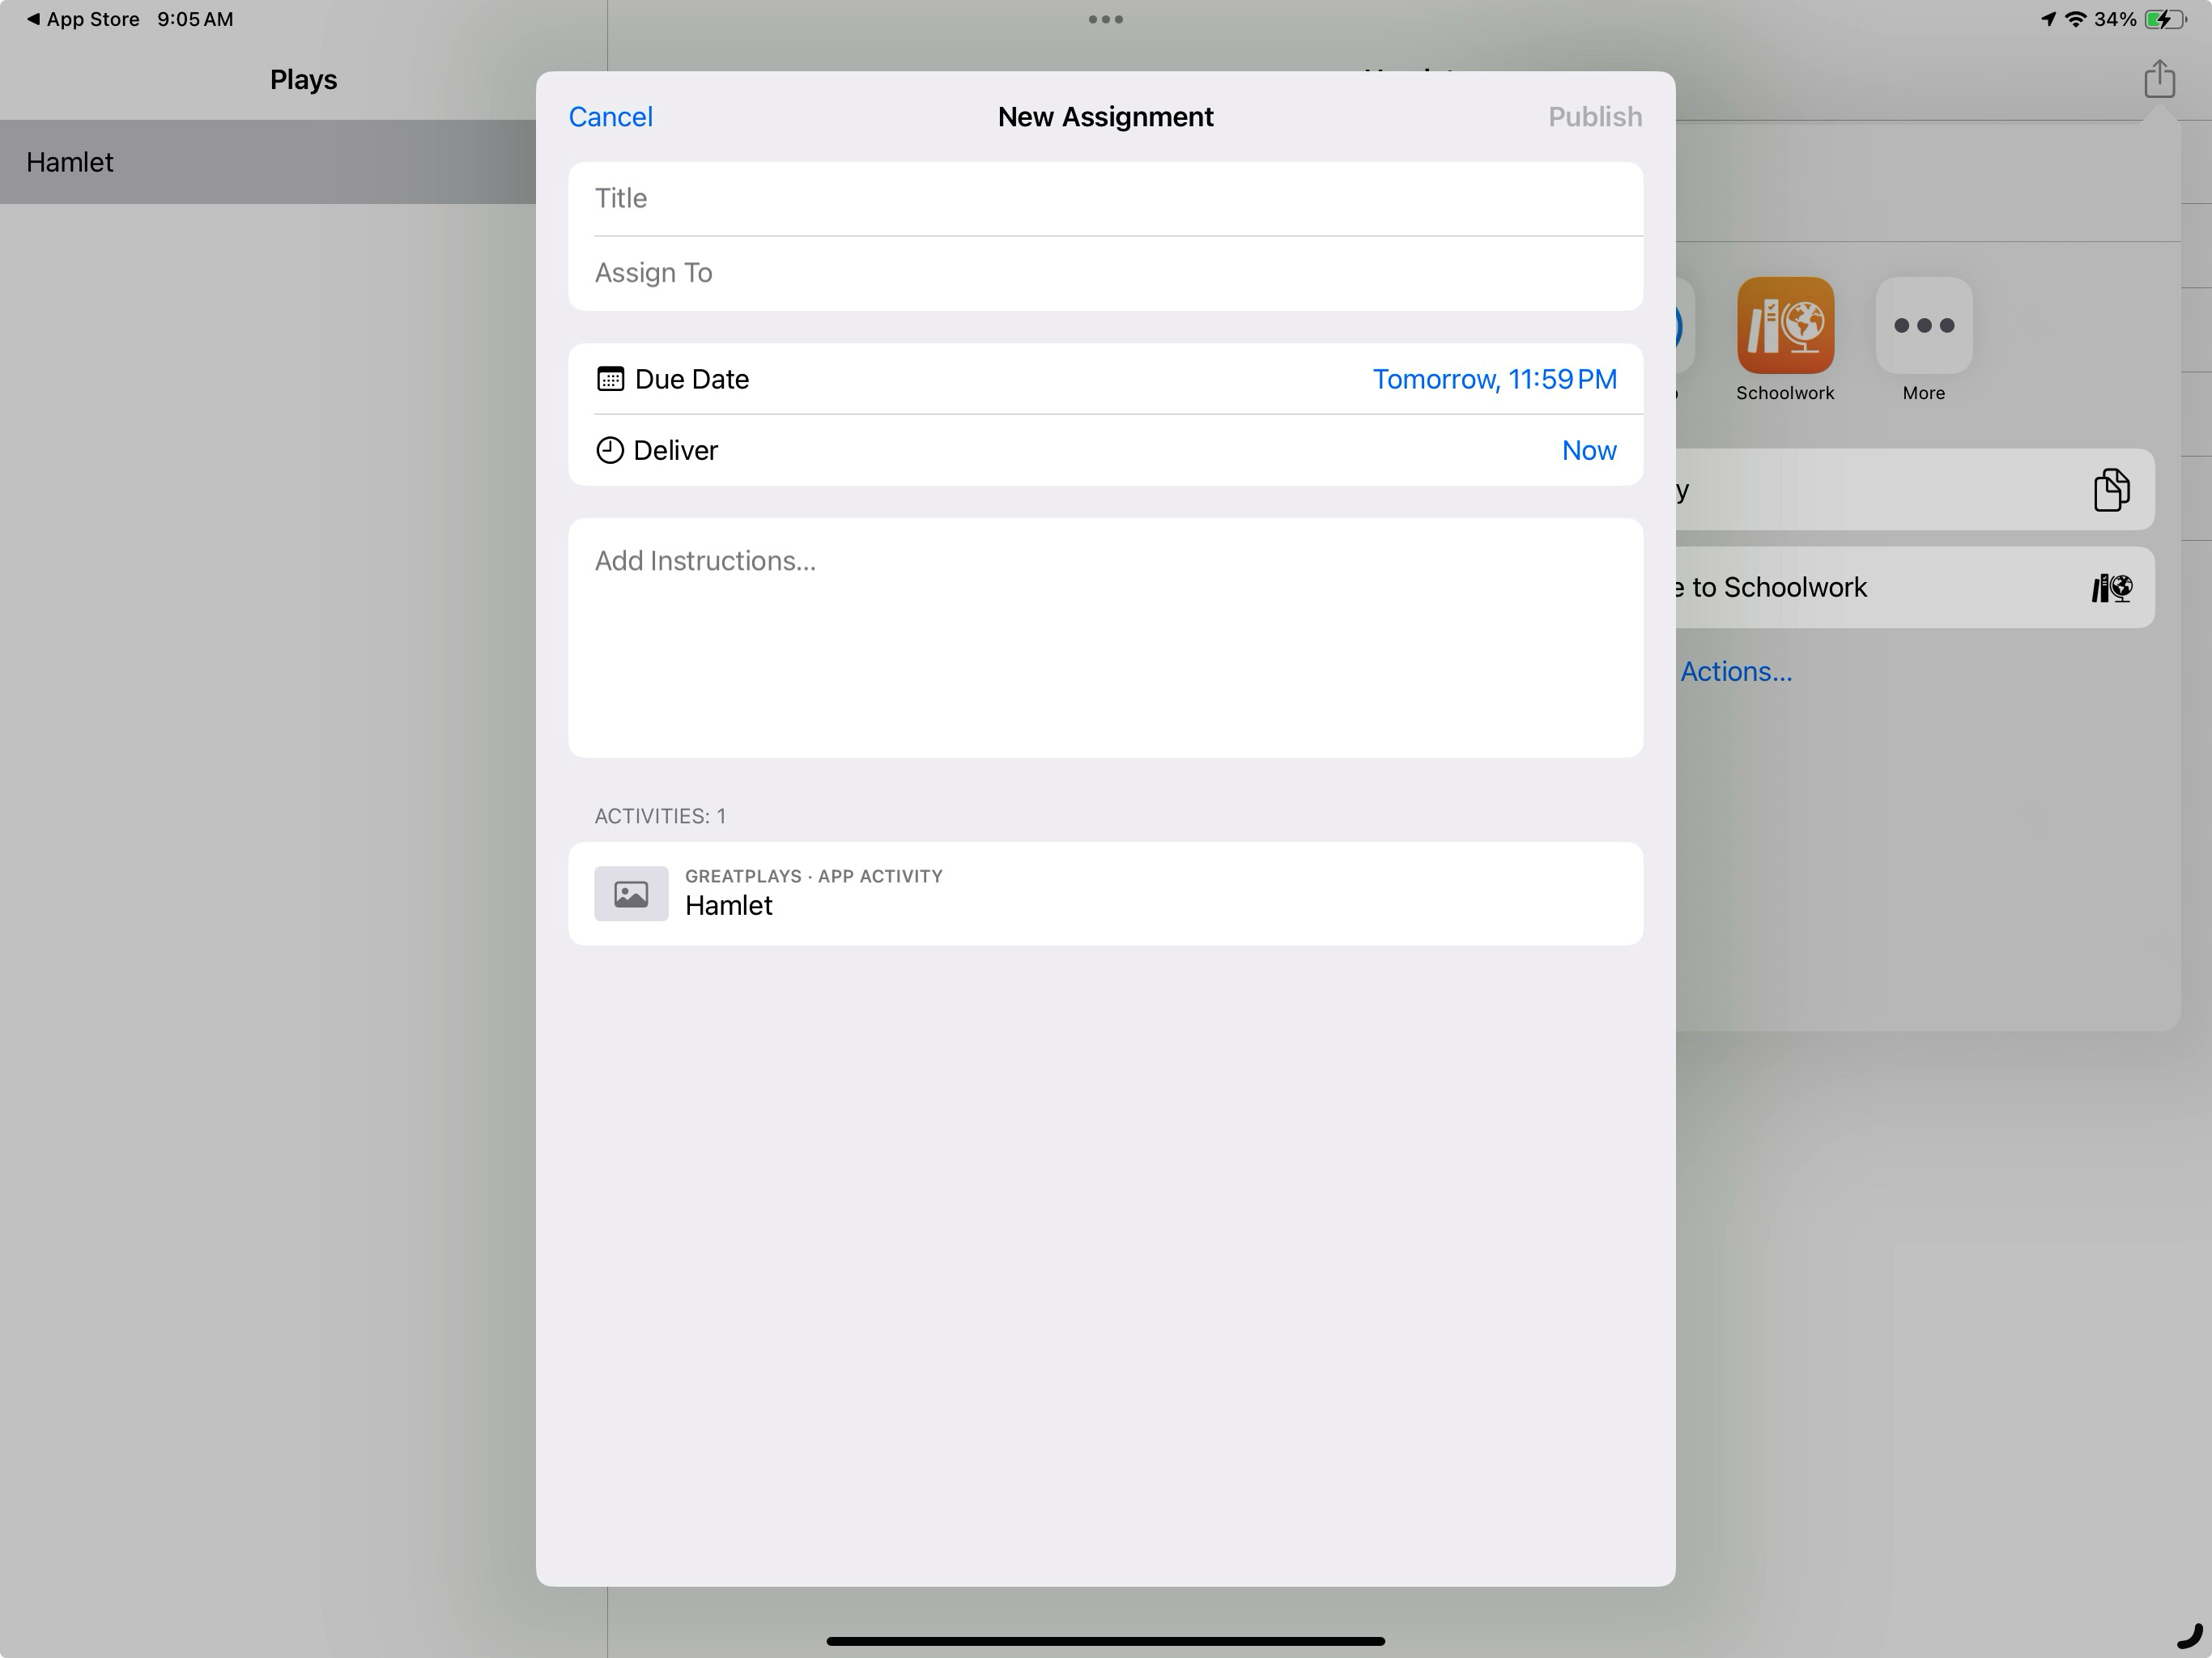Publish the assignment

[x=1594, y=116]
